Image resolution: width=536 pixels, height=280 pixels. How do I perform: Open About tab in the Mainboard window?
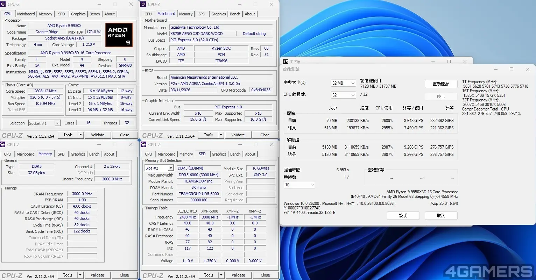pyautogui.click(x=250, y=14)
